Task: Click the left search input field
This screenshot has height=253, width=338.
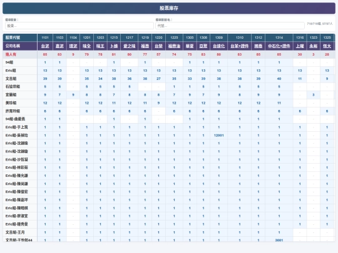Action: [79, 26]
